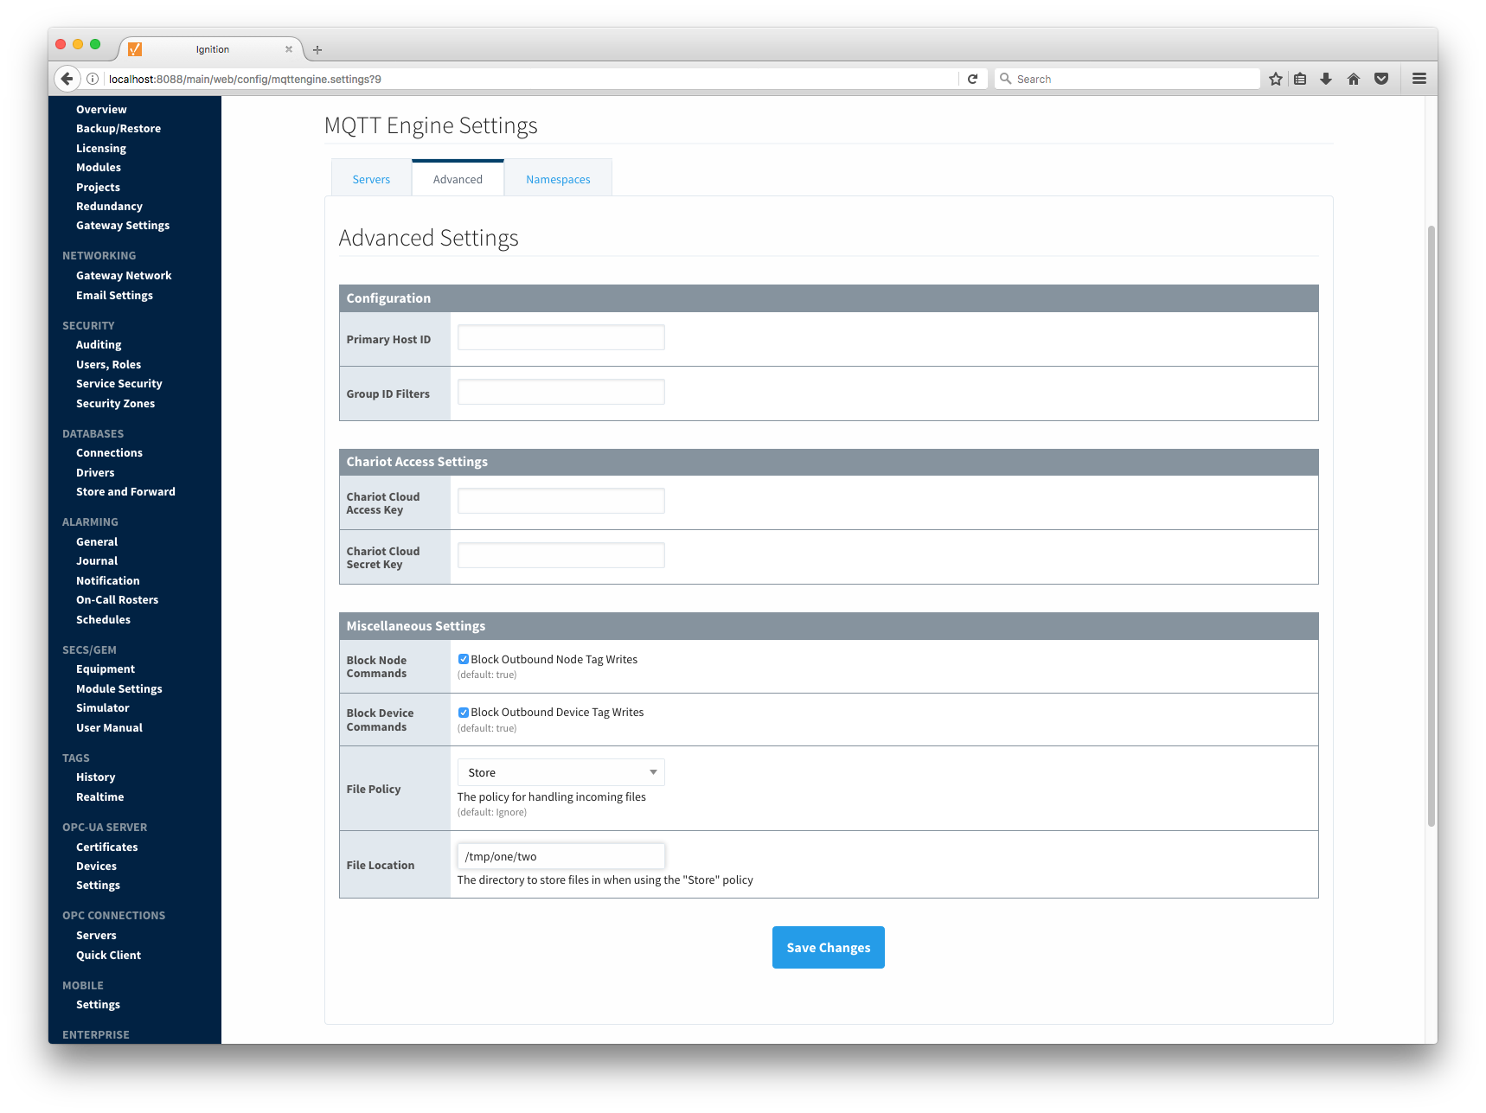The width and height of the screenshot is (1486, 1113).
Task: Open the downloads arrow icon
Action: click(1326, 79)
